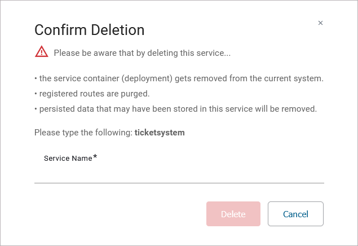Viewport: 358px width, 246px height.
Task: Select the bold "ticketsystem" service name text
Action: point(160,133)
